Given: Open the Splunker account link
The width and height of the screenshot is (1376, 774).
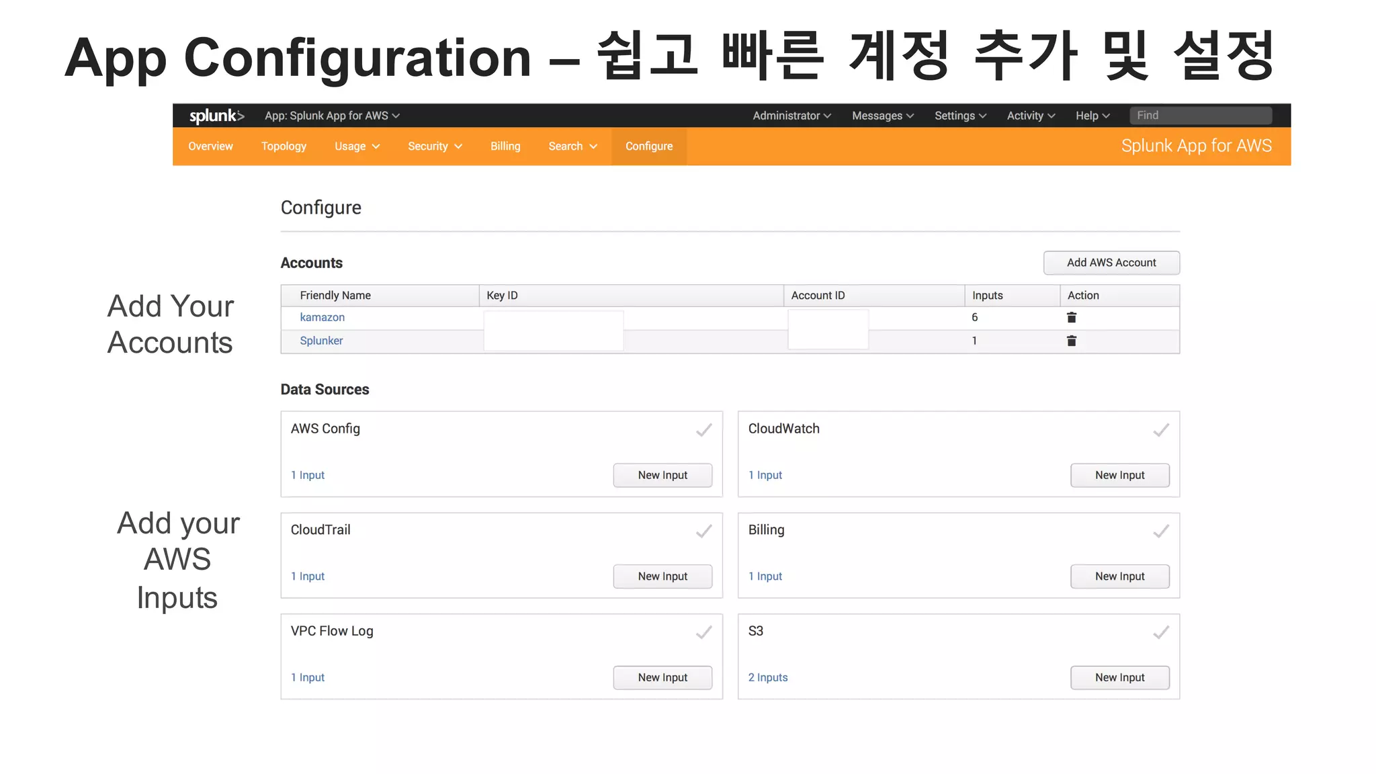Looking at the screenshot, I should point(321,341).
